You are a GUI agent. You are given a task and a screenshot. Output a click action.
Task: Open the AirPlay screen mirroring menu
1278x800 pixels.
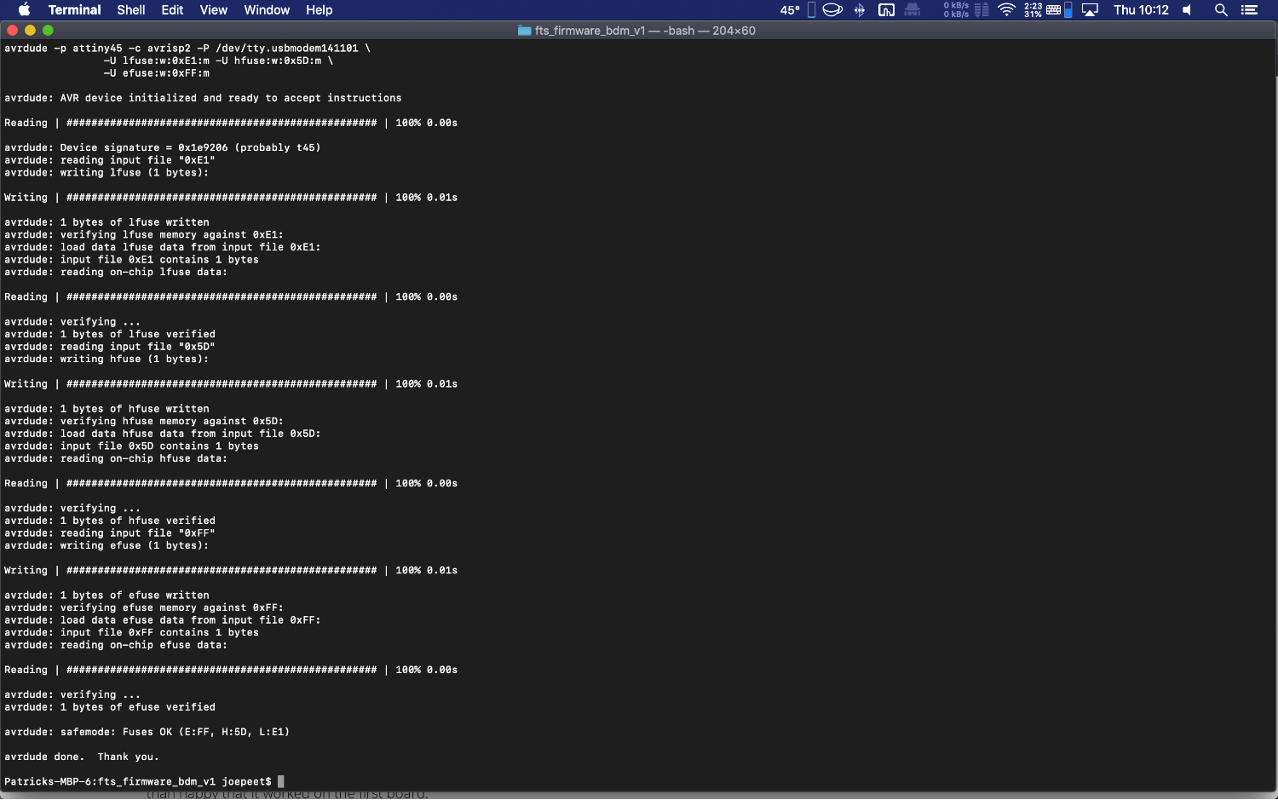[1091, 10]
